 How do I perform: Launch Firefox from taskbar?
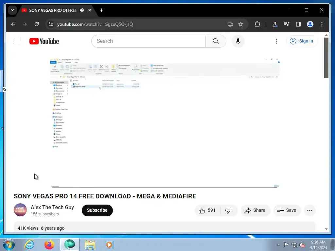pyautogui.click(x=49, y=244)
